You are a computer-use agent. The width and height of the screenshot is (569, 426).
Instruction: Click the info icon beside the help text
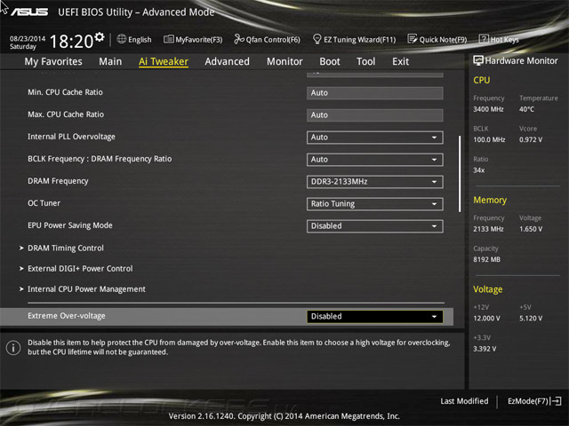(x=13, y=348)
